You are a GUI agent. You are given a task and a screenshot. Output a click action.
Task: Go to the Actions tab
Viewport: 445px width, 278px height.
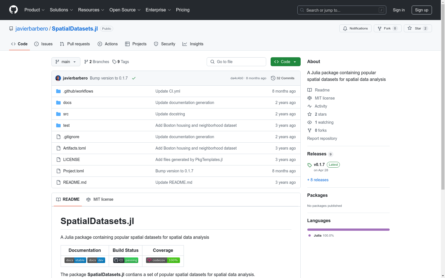pyautogui.click(x=108, y=44)
